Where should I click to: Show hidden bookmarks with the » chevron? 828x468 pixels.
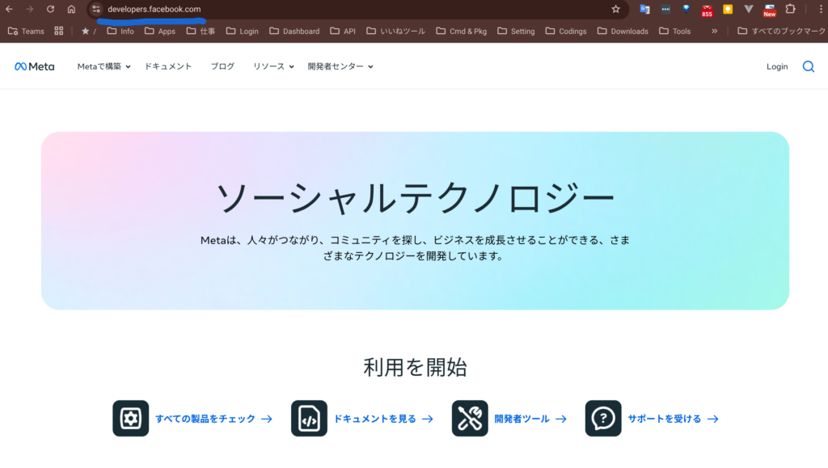pos(714,31)
